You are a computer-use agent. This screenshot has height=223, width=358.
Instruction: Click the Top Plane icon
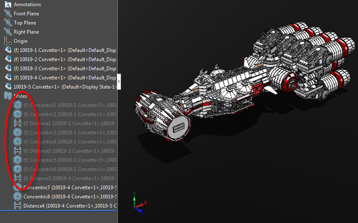[x=8, y=23]
